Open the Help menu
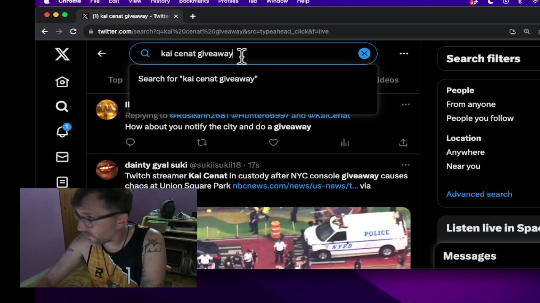The height and width of the screenshot is (303, 540). point(303,2)
